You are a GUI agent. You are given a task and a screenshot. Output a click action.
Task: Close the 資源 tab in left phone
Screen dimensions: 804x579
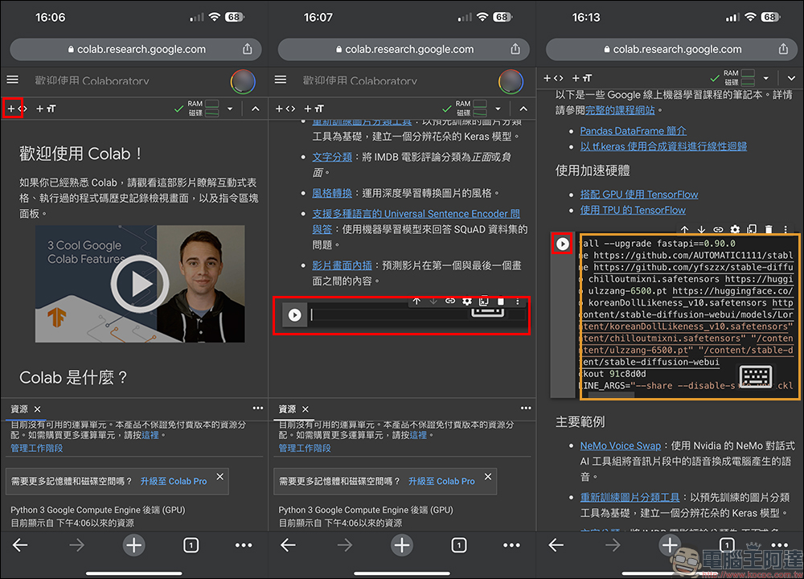pyautogui.click(x=38, y=409)
